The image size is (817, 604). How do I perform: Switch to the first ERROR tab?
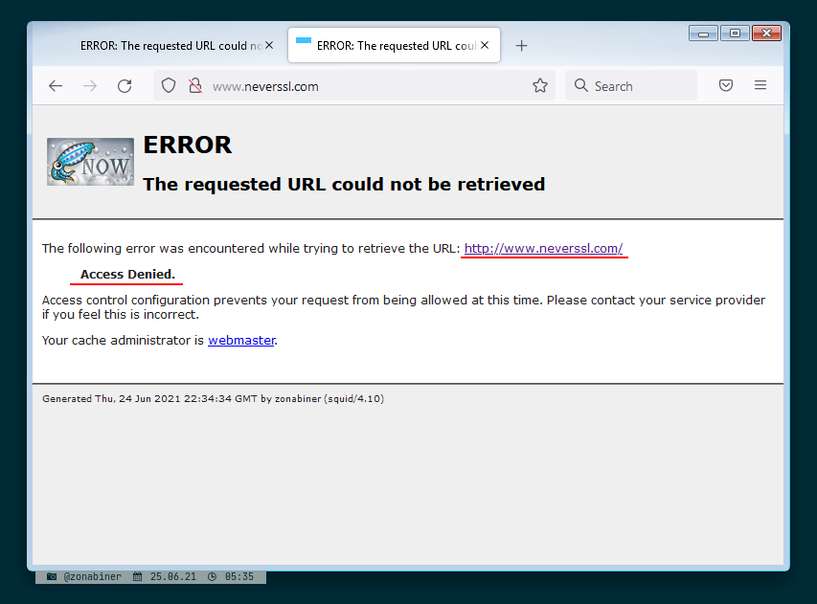click(172, 45)
